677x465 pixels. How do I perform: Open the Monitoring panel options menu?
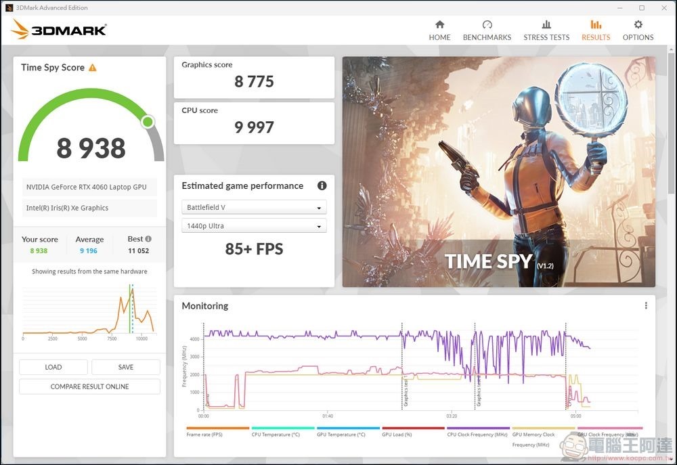[645, 306]
